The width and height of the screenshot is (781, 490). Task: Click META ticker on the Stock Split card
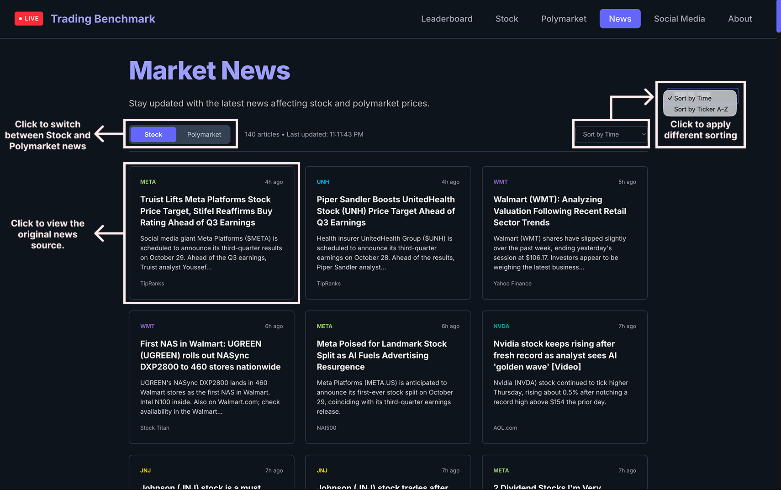325,326
